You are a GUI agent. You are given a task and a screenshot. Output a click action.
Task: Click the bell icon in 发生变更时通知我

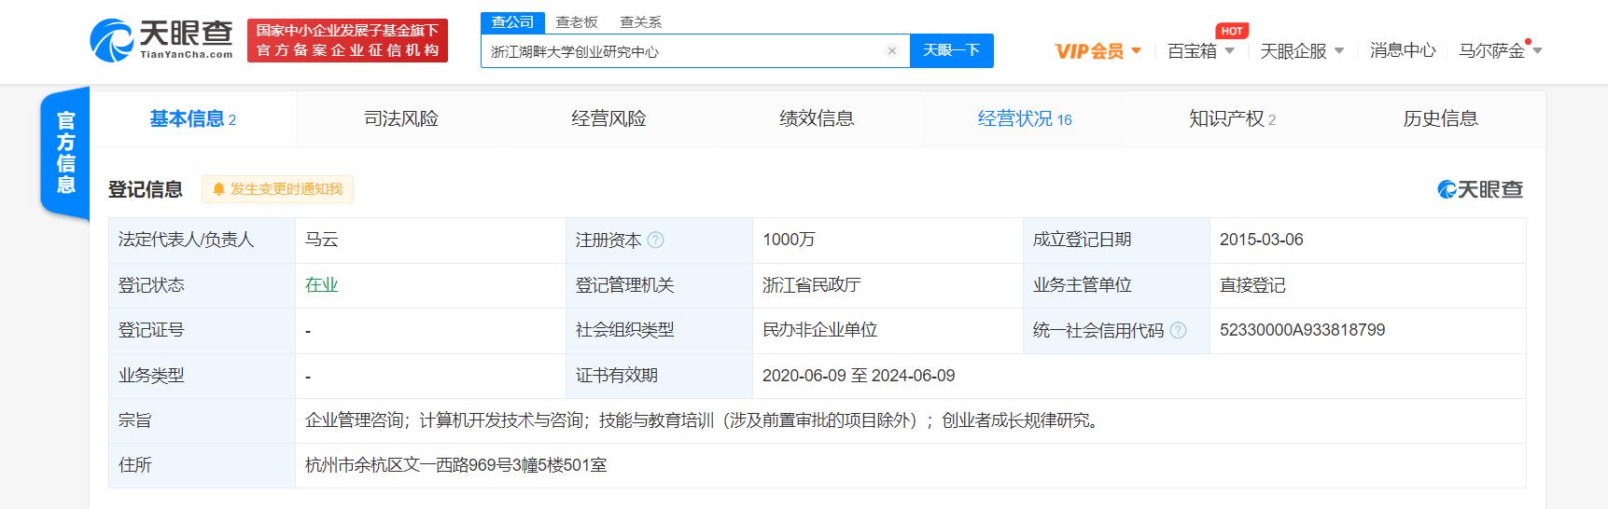click(x=219, y=189)
